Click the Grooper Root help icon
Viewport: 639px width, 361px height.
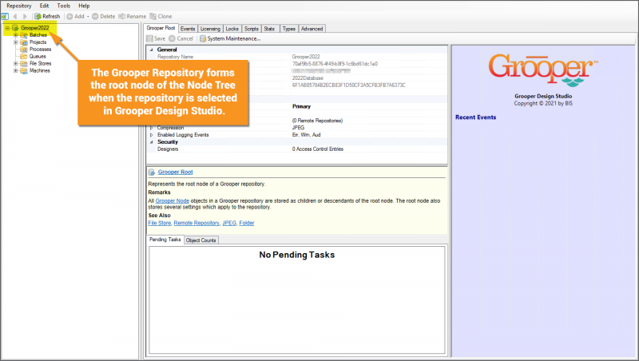tap(152, 173)
